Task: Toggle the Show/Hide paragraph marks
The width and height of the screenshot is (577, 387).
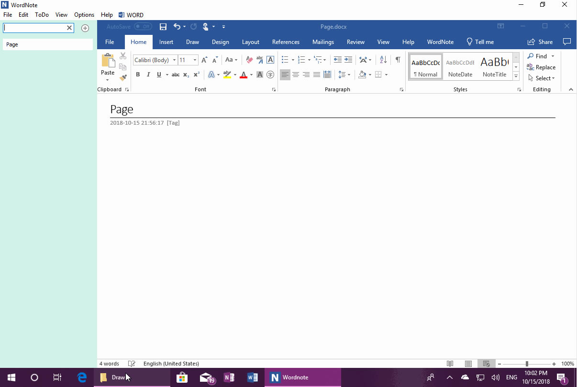Action: (x=398, y=59)
